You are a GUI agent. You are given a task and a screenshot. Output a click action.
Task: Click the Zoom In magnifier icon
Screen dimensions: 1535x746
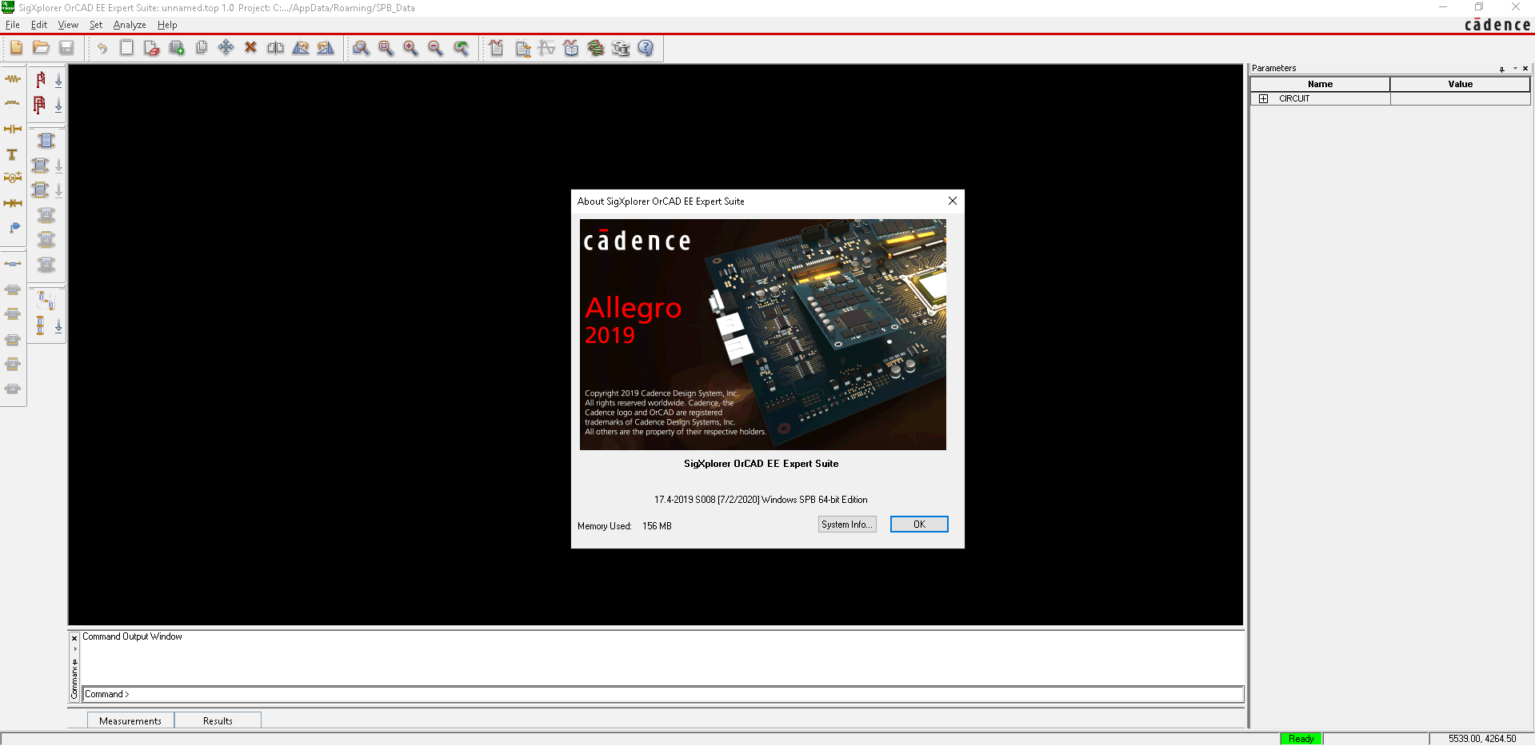click(410, 48)
